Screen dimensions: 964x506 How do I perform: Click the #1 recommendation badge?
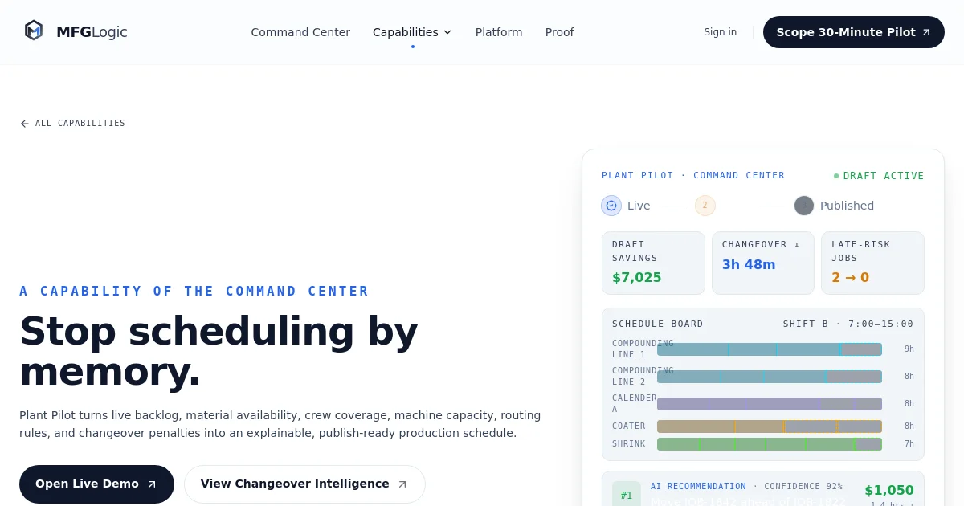(627, 495)
